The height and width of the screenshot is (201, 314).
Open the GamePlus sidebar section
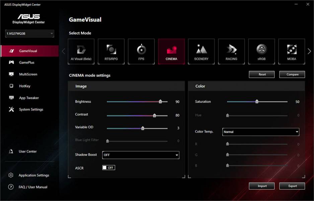coord(30,63)
